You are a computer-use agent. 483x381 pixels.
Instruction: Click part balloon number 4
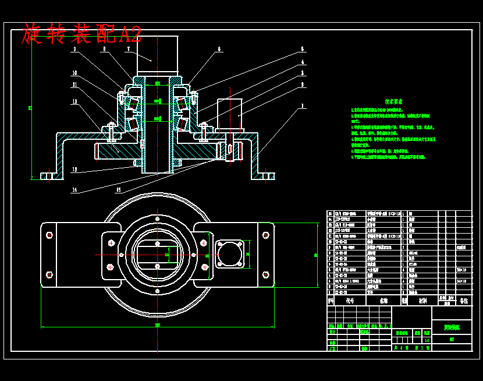click(303, 62)
